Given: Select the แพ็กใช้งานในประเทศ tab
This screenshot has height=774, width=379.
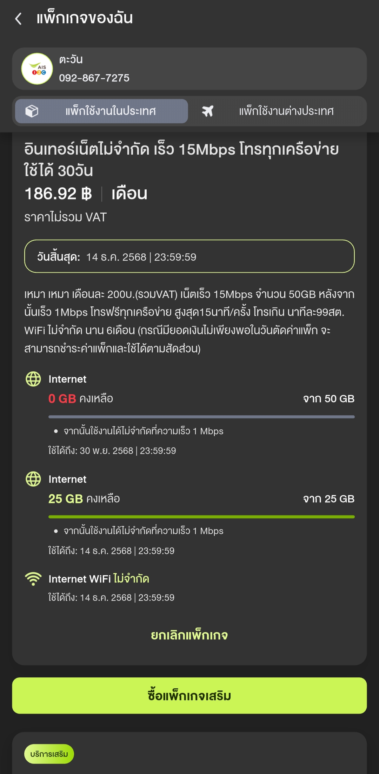Looking at the screenshot, I should point(101,111).
